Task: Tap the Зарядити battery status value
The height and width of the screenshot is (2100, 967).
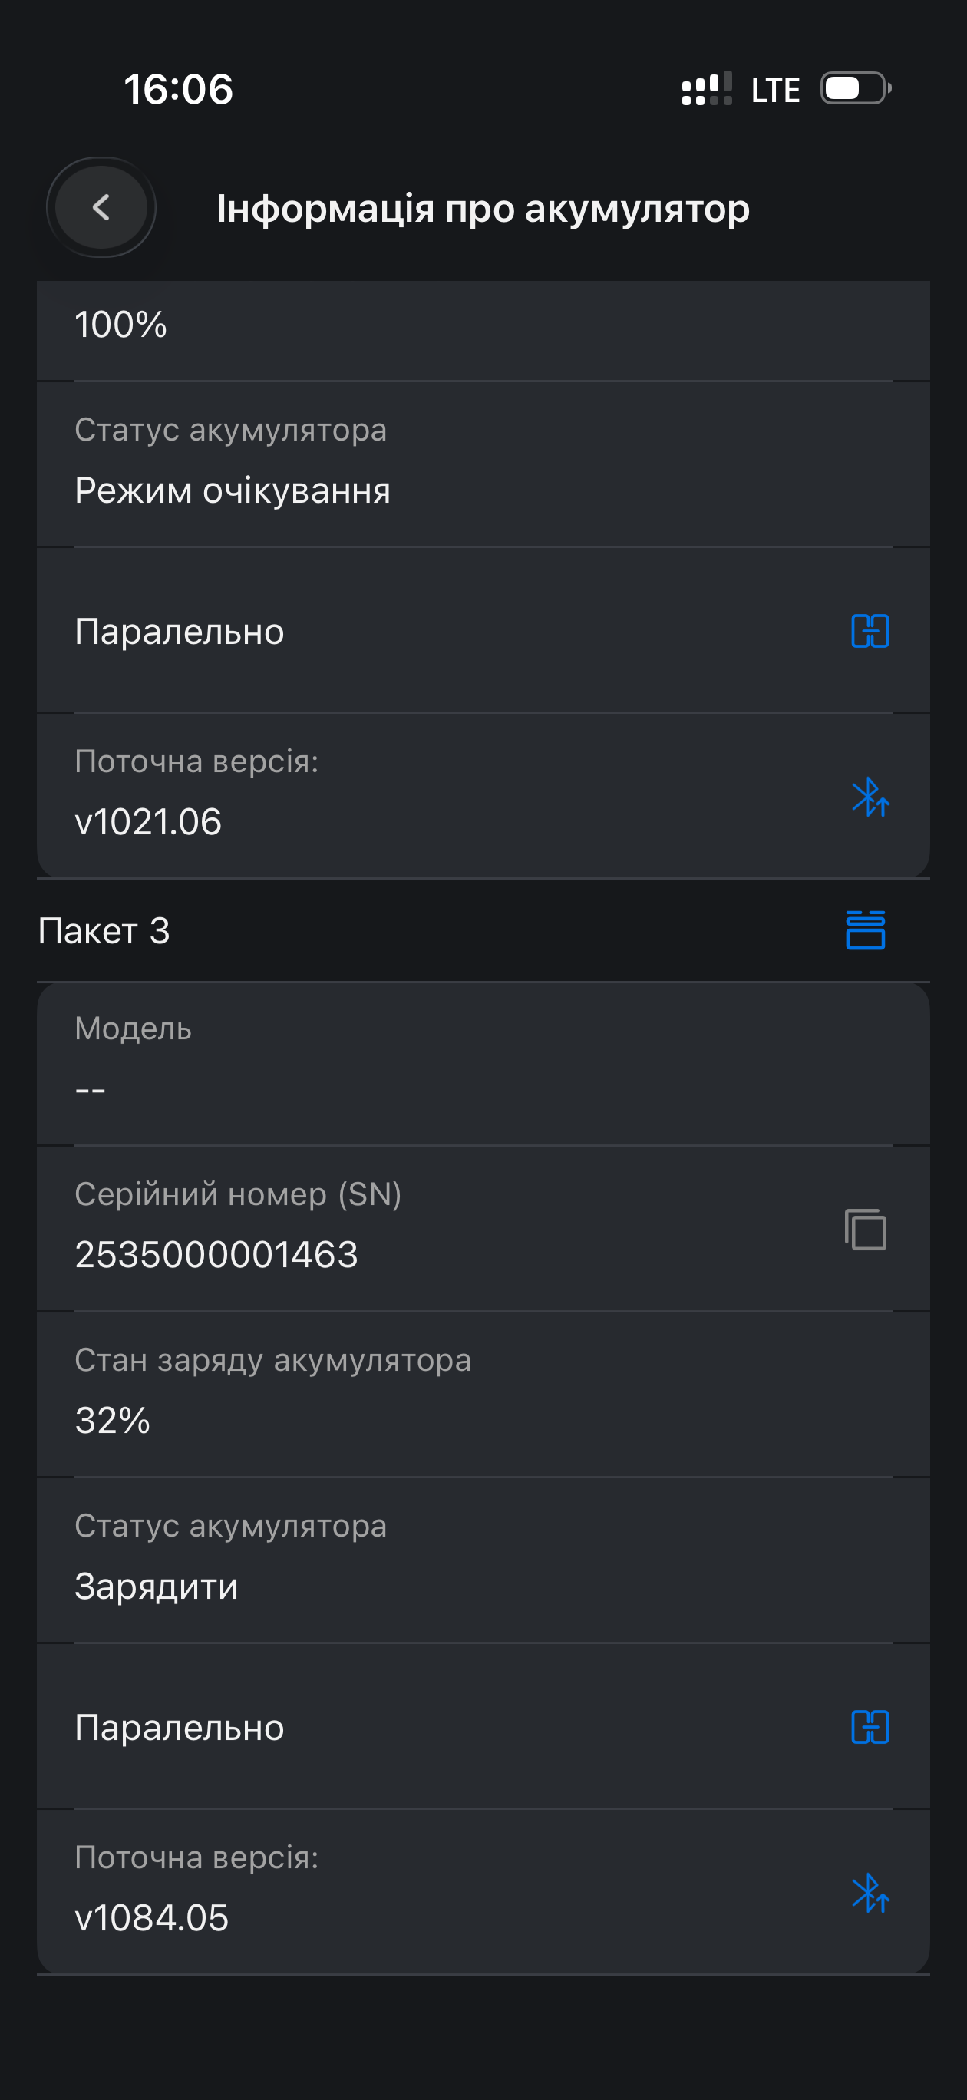Action: pos(157,1587)
